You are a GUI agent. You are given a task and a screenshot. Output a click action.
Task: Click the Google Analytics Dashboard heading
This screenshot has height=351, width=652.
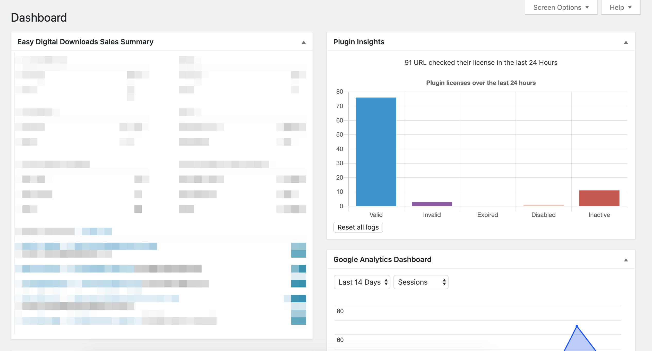382,259
